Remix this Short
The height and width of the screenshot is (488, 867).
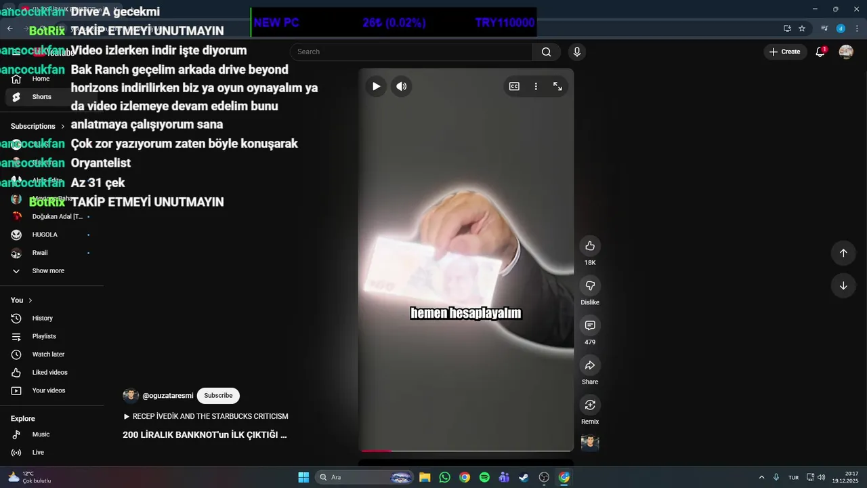click(x=590, y=405)
